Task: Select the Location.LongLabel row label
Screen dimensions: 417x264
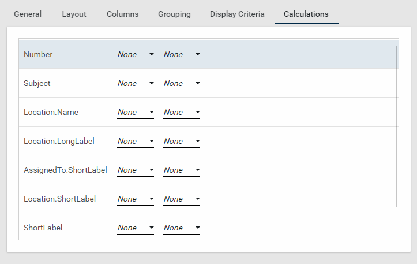Action: [x=59, y=142]
